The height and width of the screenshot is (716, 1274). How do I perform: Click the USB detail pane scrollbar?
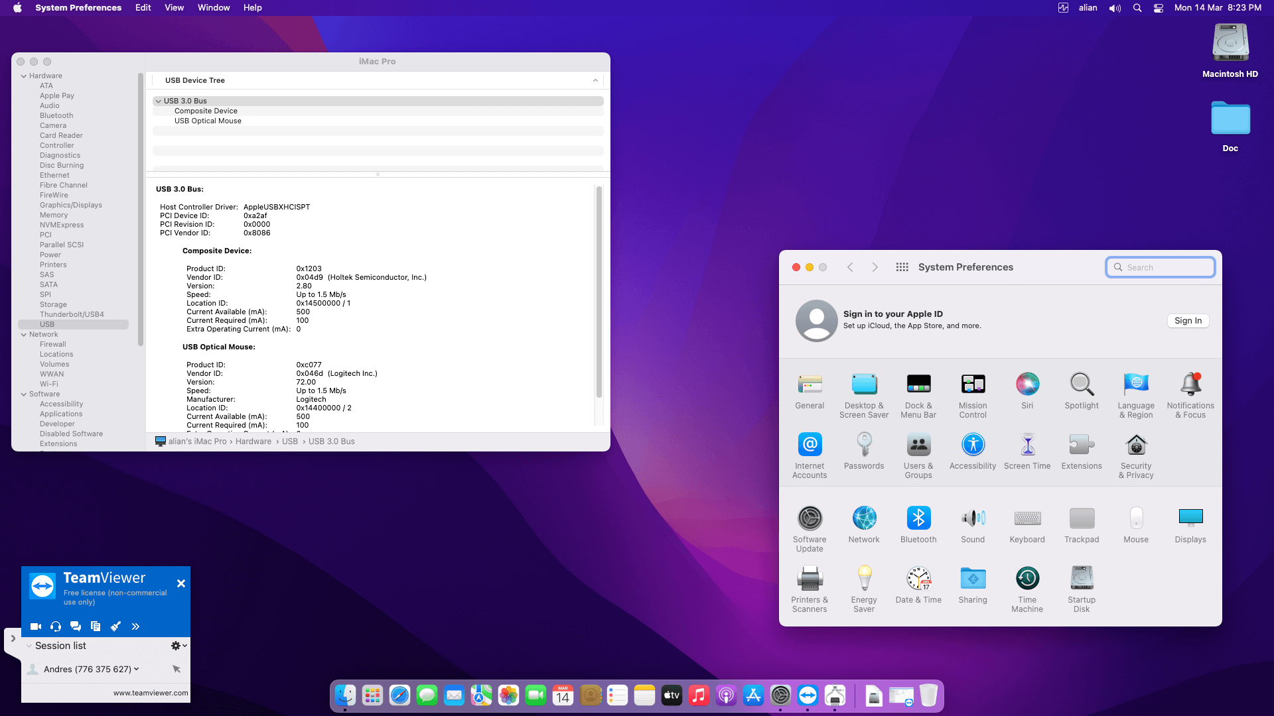pyautogui.click(x=599, y=292)
